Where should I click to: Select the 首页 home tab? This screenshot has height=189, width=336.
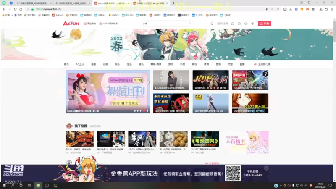66,64
